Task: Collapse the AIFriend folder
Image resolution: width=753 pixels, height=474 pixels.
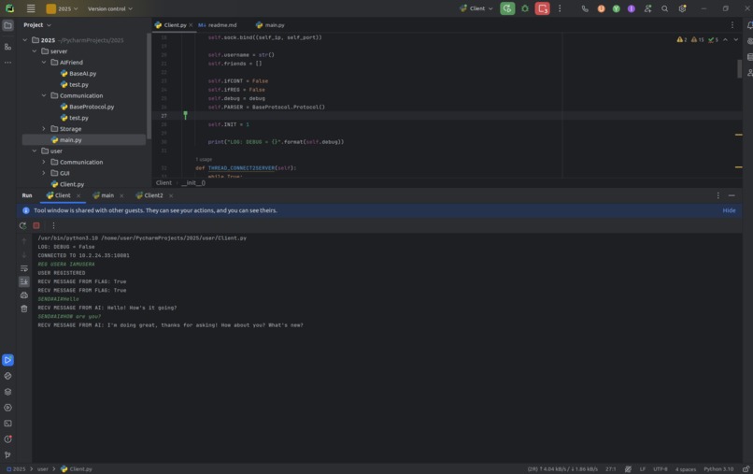Action: tap(44, 63)
